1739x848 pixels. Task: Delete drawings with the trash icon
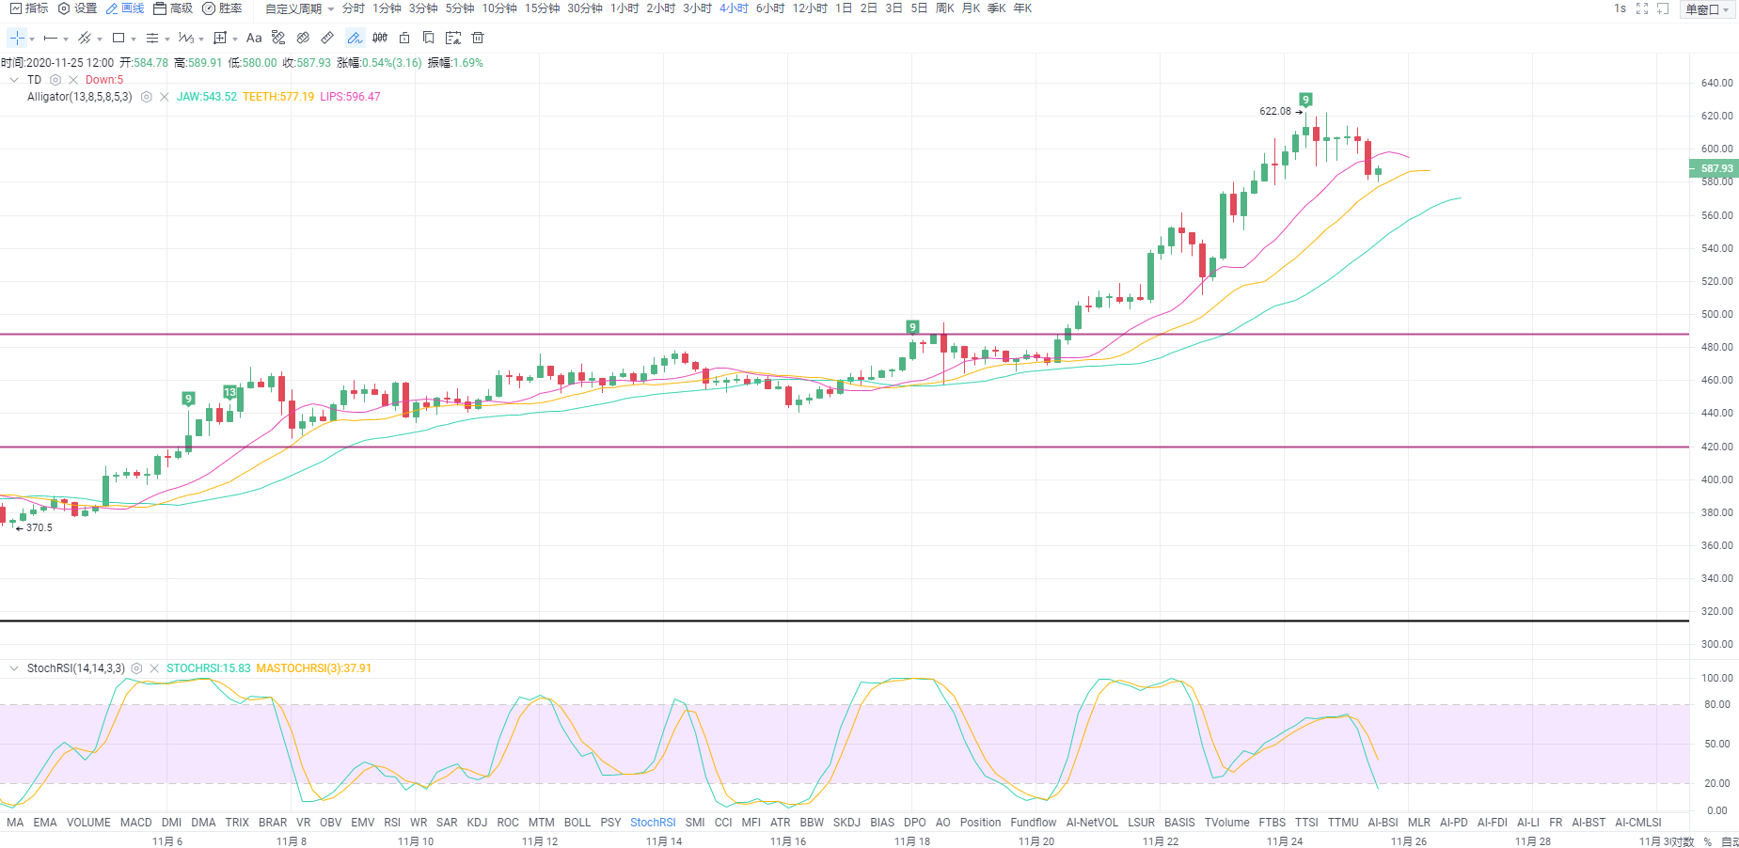478,39
